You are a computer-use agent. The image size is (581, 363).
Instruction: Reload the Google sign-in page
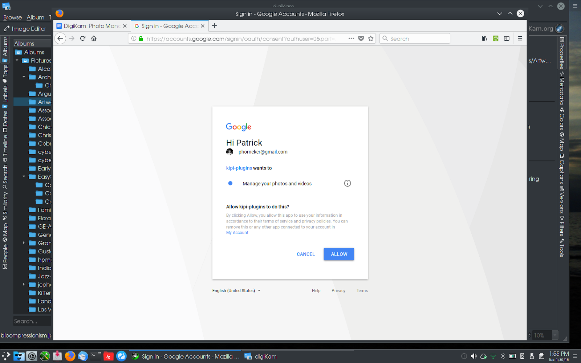(83, 38)
